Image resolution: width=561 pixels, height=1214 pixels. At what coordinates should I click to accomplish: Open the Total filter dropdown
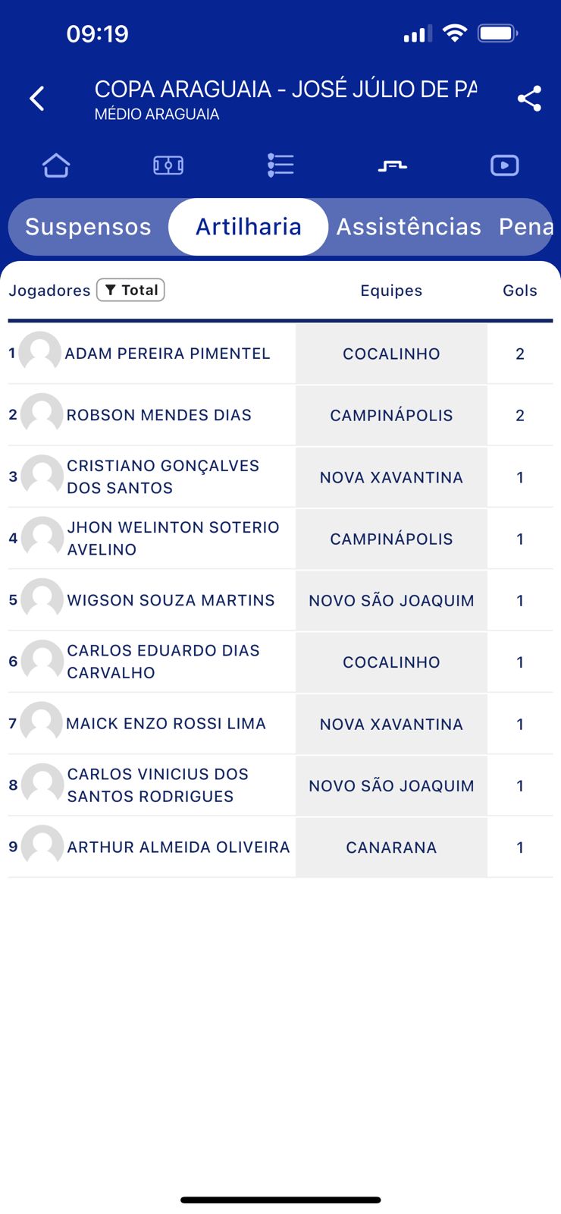pyautogui.click(x=131, y=290)
